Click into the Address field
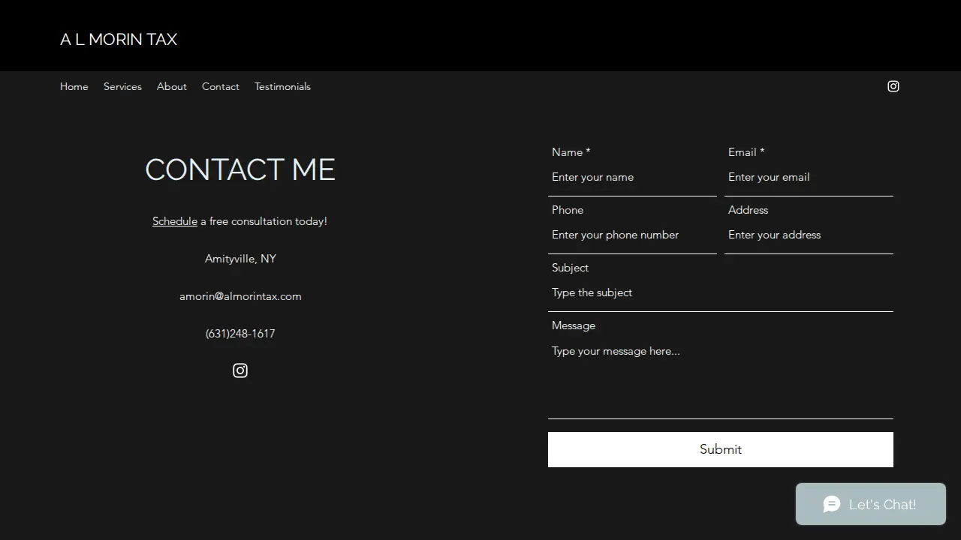 (x=809, y=235)
